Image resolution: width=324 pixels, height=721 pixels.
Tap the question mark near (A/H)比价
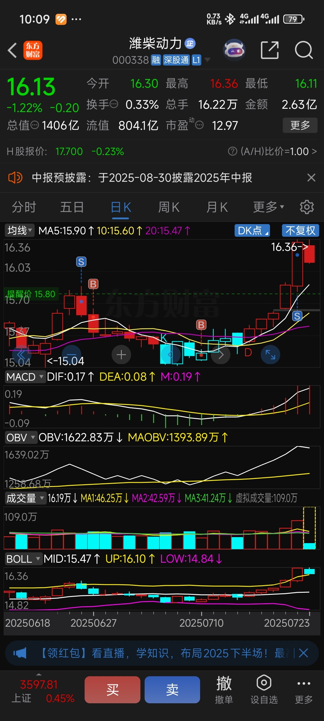232,151
